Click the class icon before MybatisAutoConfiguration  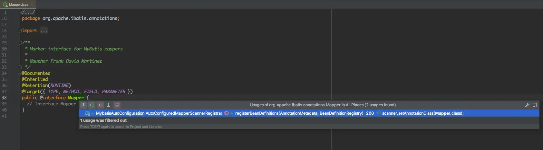click(x=87, y=113)
